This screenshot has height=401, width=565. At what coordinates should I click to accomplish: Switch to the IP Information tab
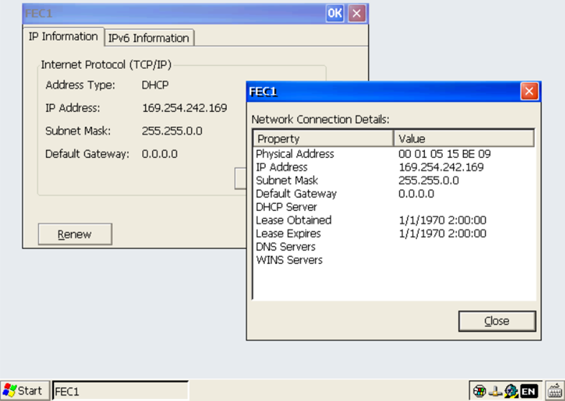pos(63,37)
